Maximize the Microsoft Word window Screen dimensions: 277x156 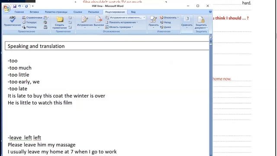coord(198,6)
